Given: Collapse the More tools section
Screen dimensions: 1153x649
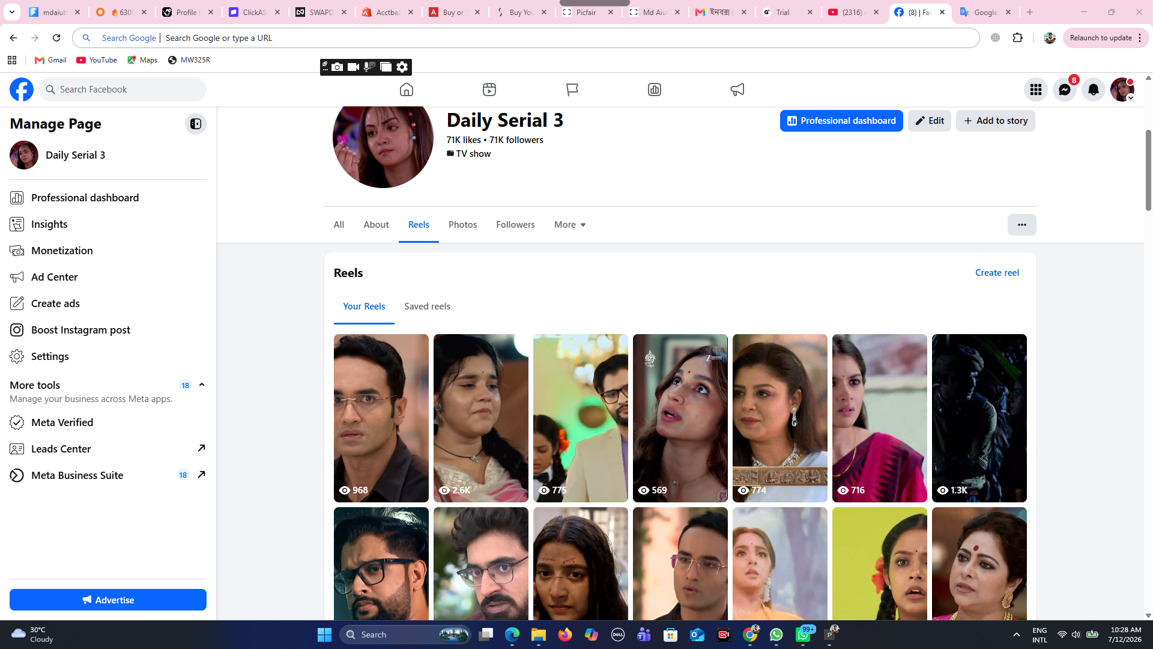Looking at the screenshot, I should (202, 385).
